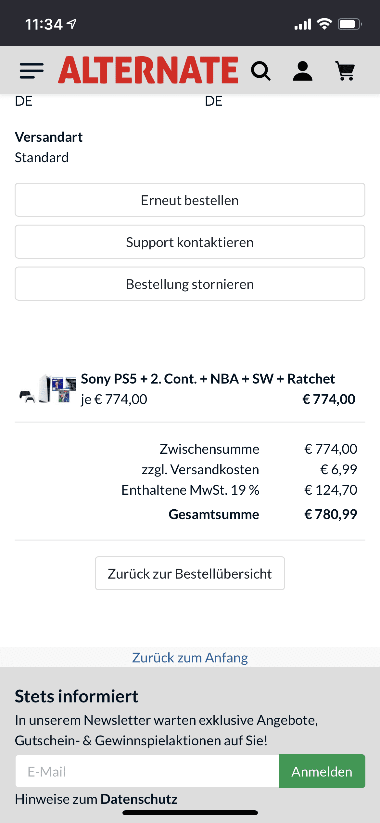Go back via Zurück zur Bestellübersicht
Viewport: 380px width, 823px height.
[190, 573]
